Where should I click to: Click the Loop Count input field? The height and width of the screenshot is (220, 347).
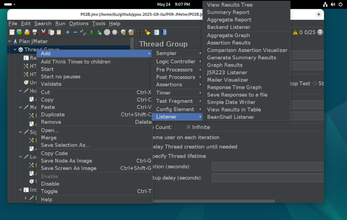coord(268,127)
